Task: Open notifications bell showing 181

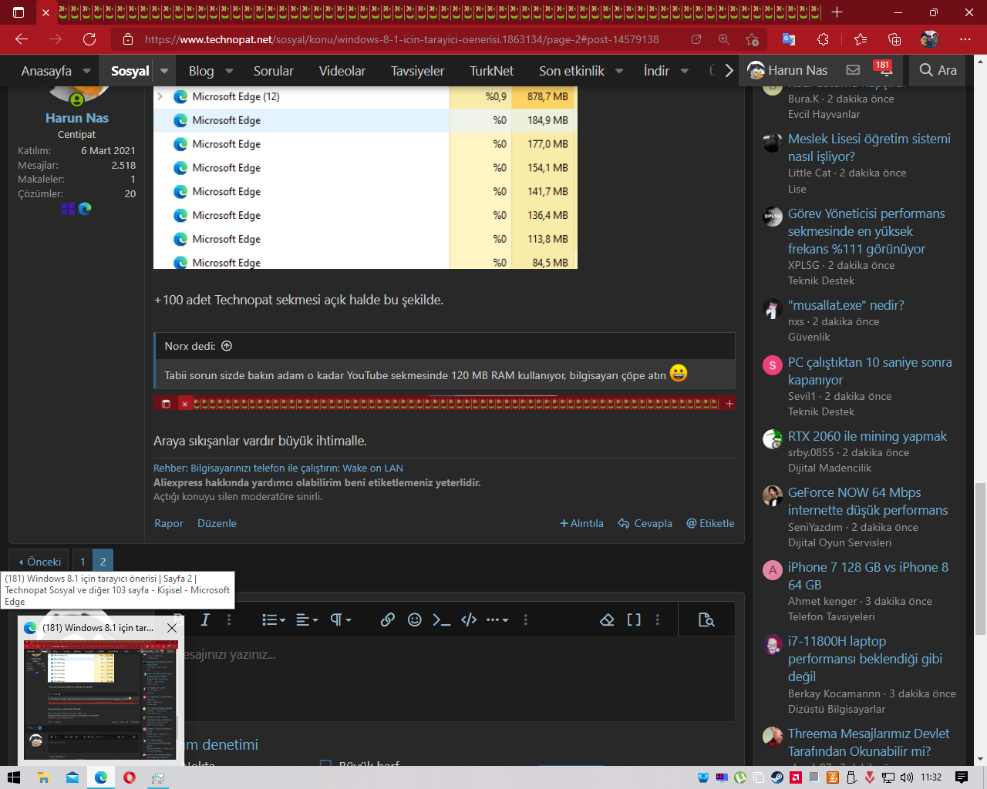Action: 884,70
